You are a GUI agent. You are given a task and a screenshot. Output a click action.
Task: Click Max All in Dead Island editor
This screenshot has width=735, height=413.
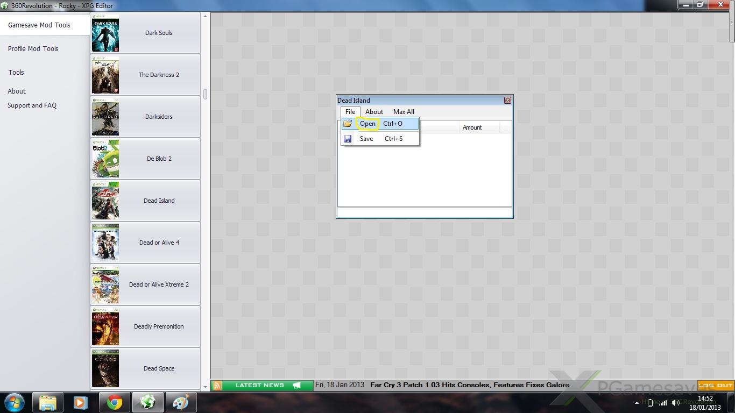404,112
